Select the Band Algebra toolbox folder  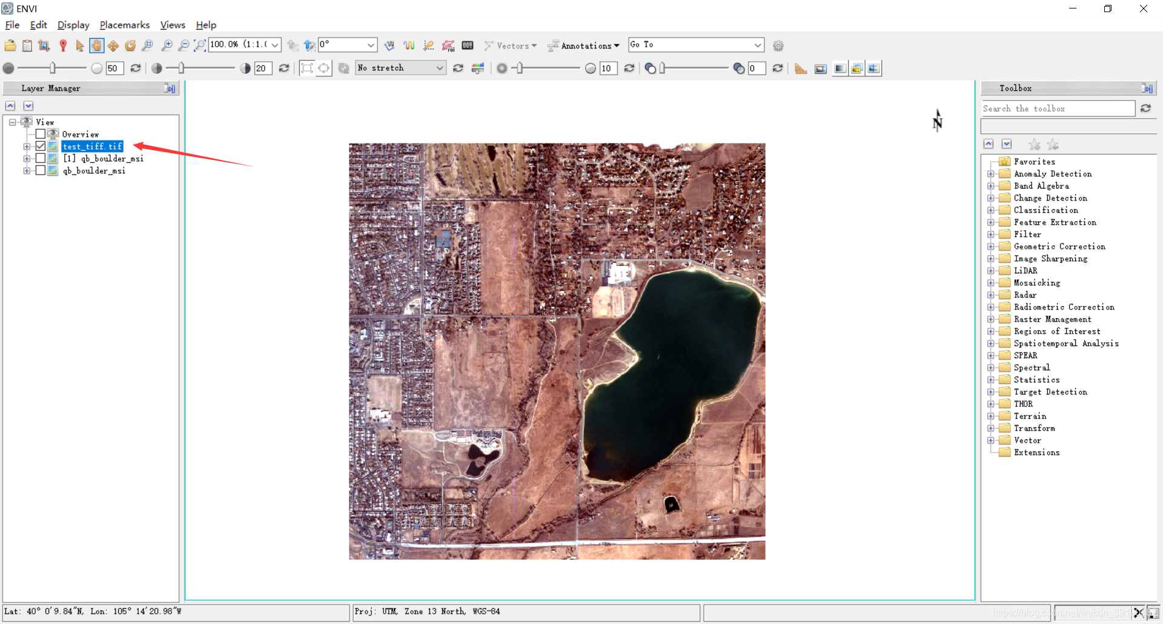point(1041,186)
